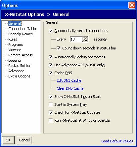Click the seconds interval input field
Viewport: 137px width, 147px height.
(x=76, y=39)
